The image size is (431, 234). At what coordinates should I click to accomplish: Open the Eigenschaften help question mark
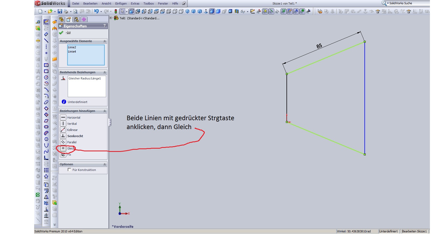point(105,26)
